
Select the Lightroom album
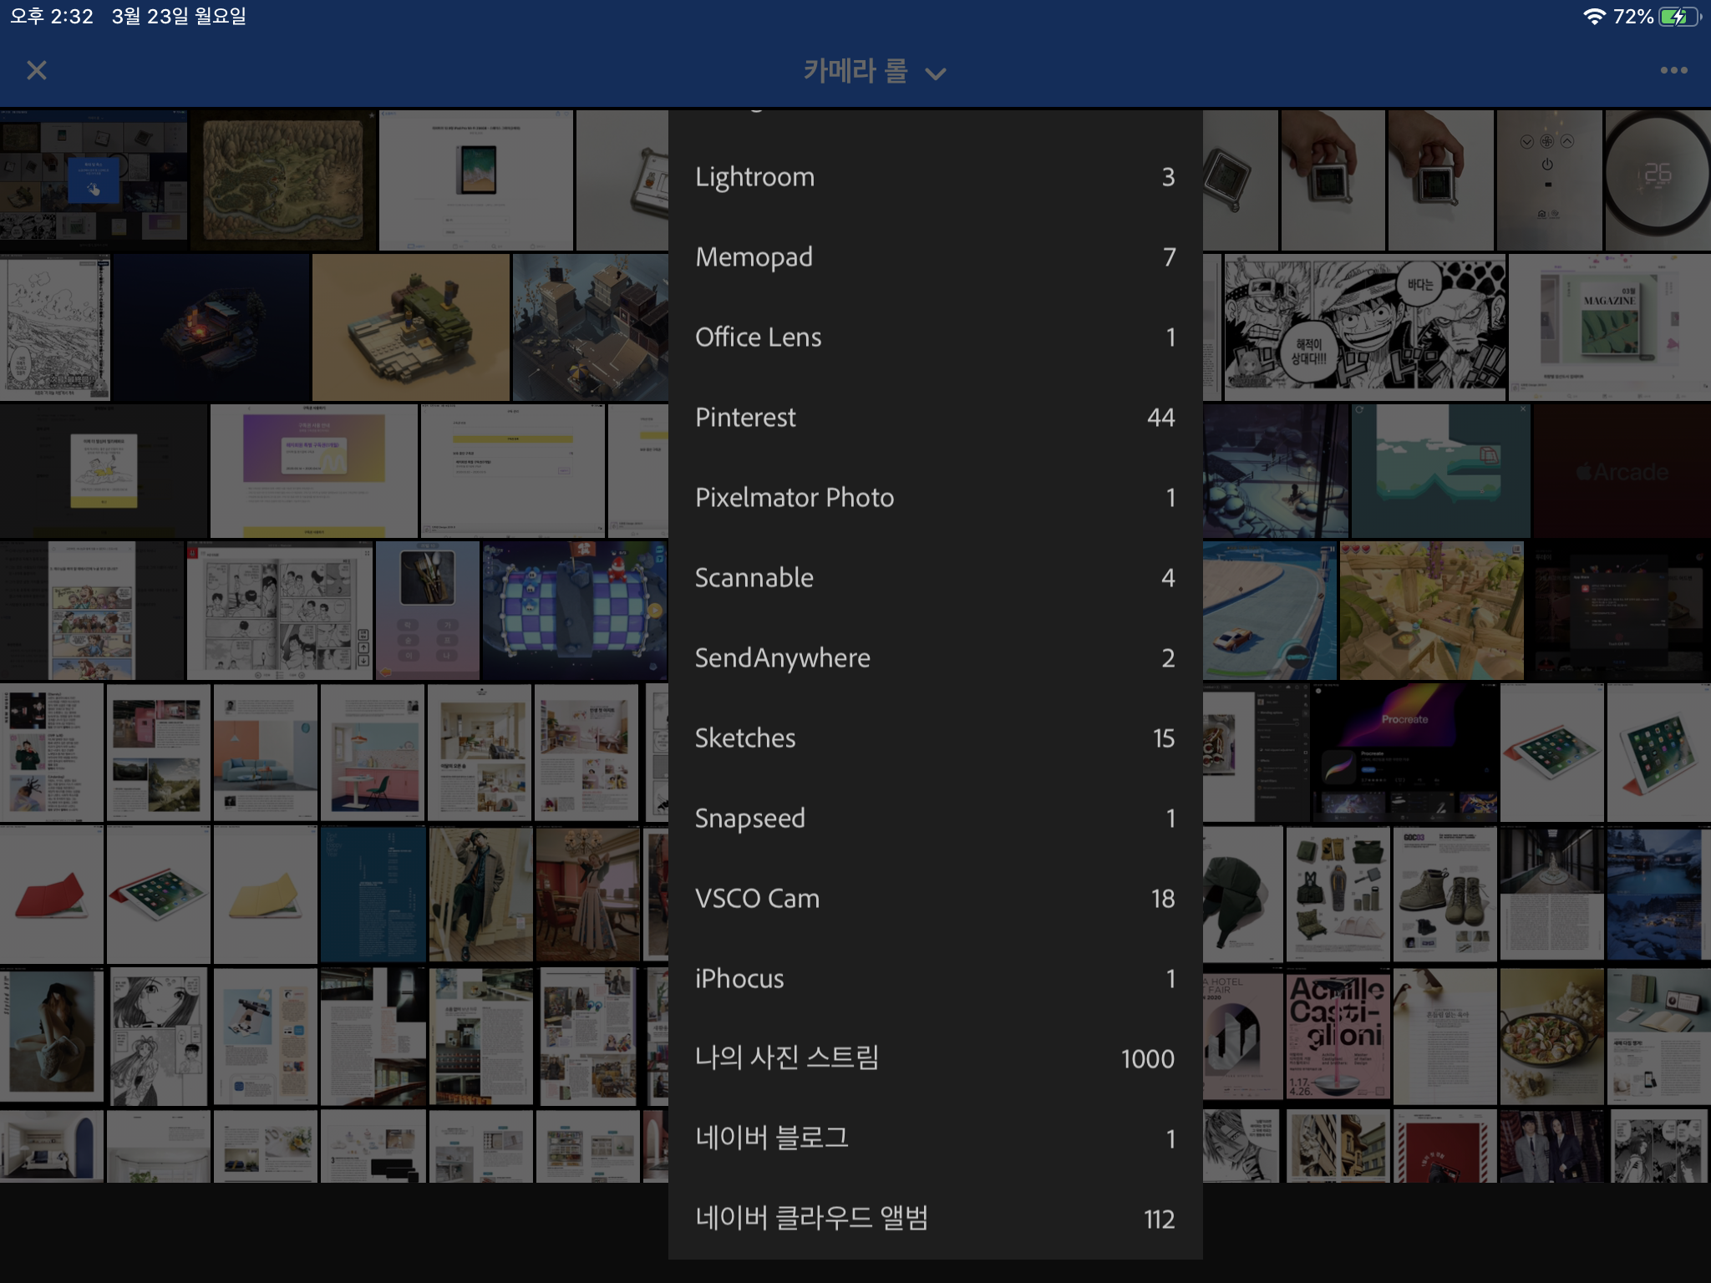coord(934,177)
